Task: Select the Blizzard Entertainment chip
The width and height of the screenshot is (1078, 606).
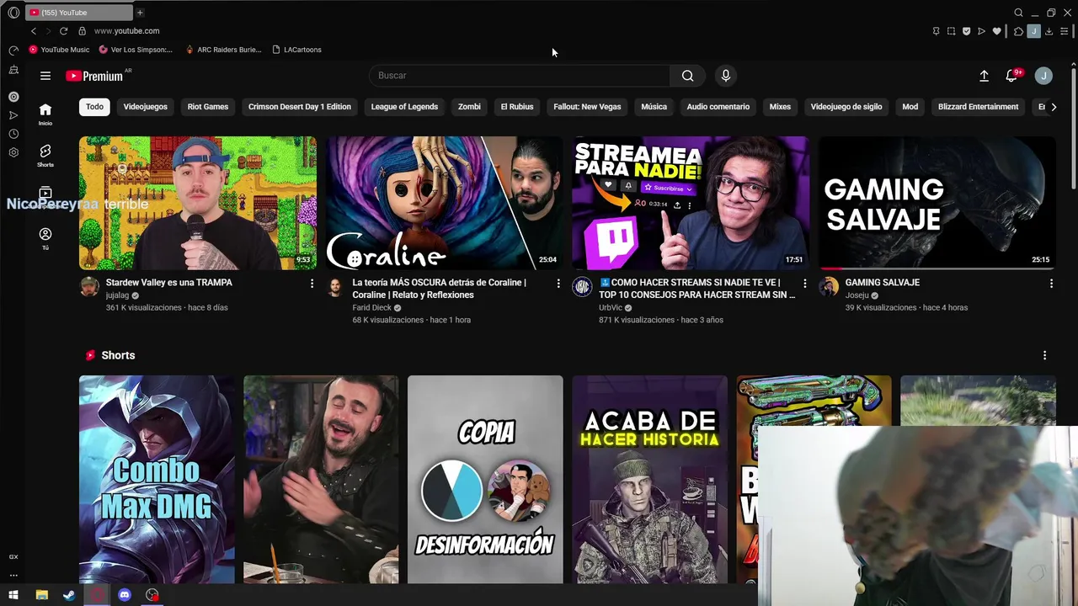Action: pos(978,107)
